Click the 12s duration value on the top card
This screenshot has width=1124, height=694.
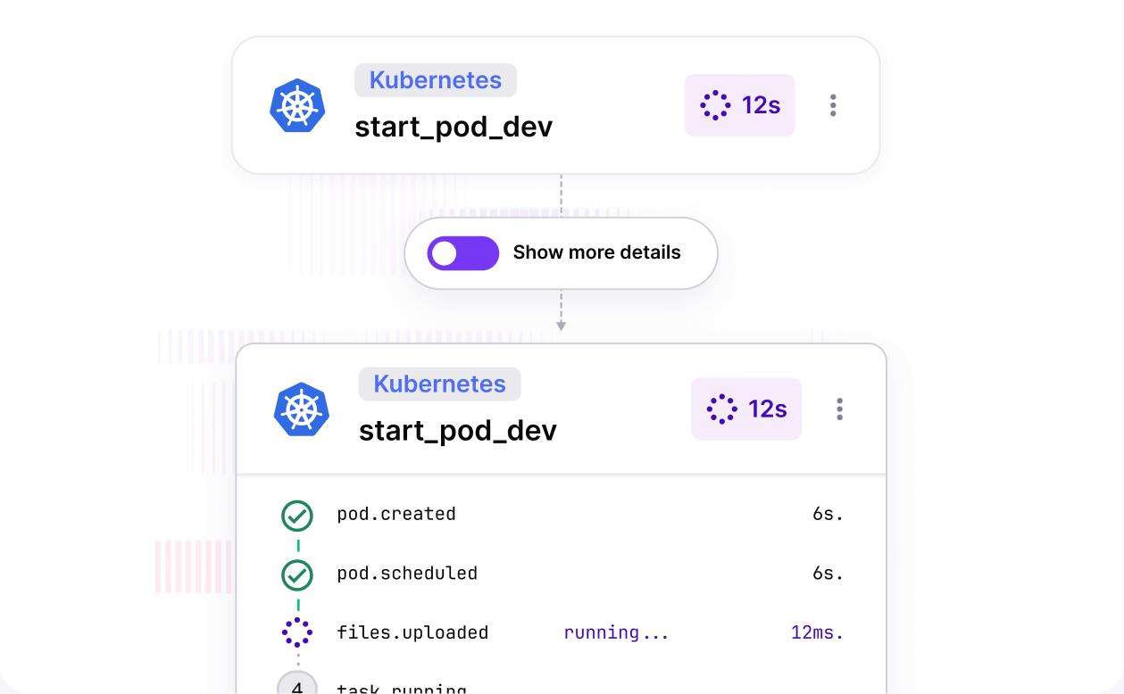762,105
